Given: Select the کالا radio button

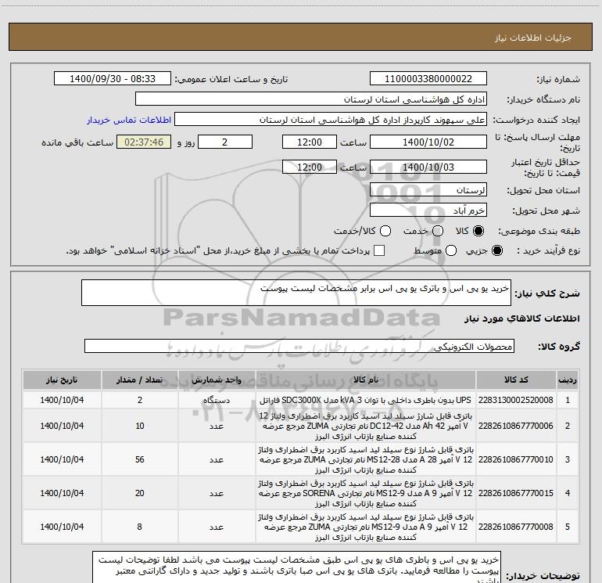Looking at the screenshot, I should tap(478, 231).
